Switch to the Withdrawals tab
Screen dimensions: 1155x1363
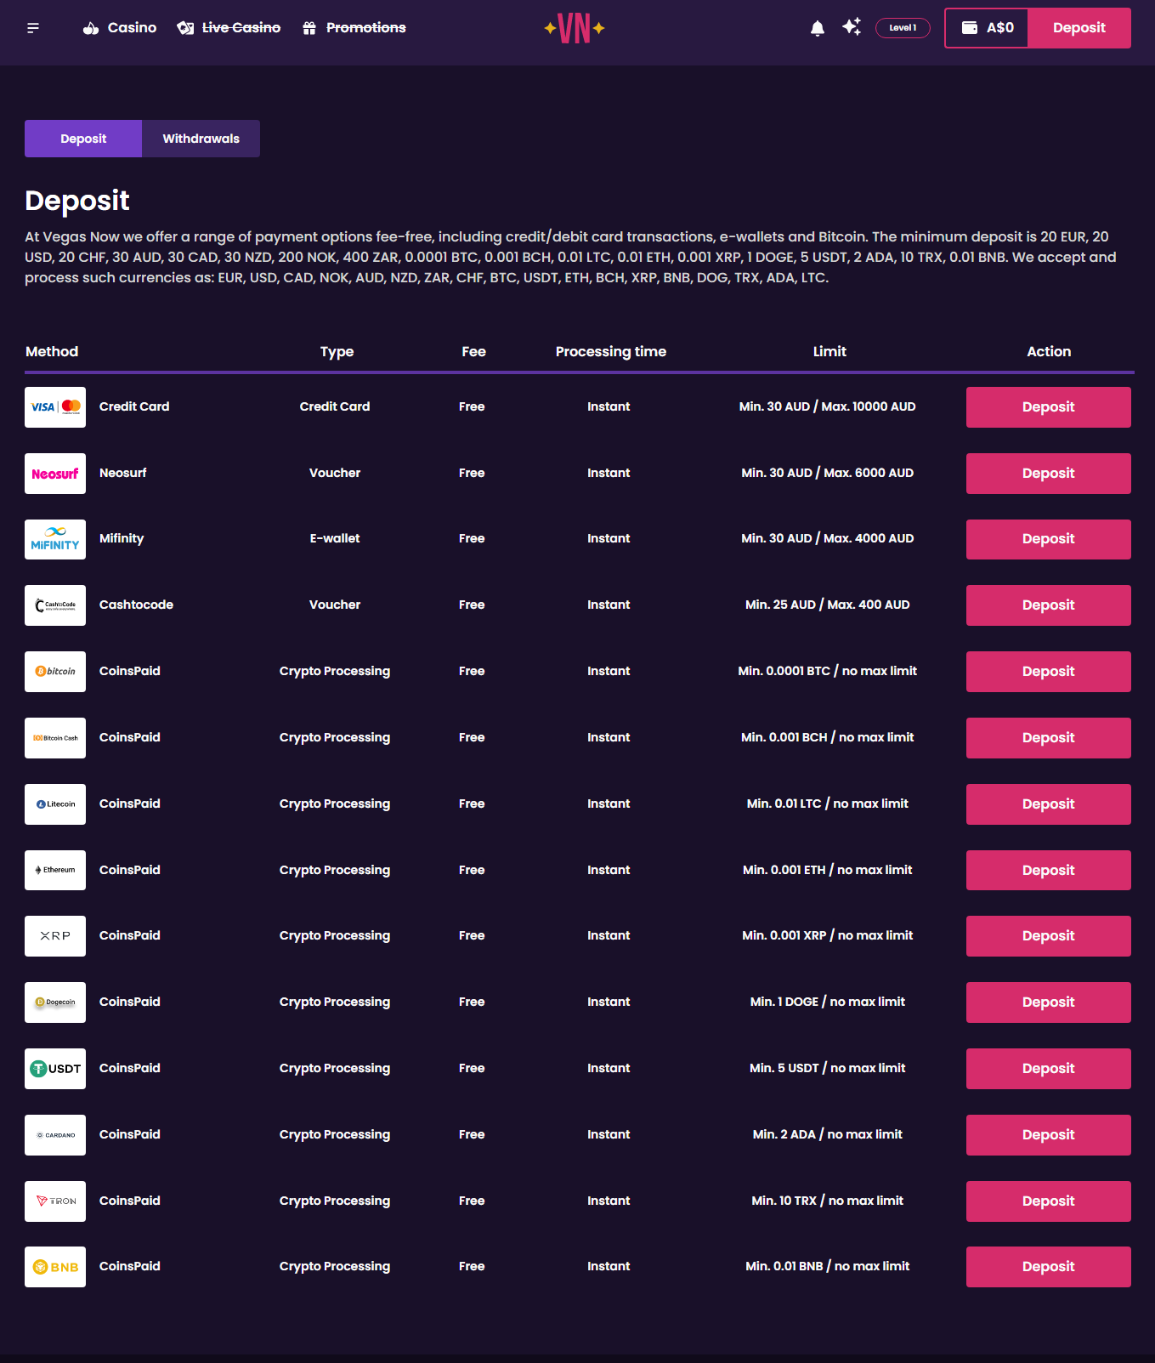[x=201, y=139]
